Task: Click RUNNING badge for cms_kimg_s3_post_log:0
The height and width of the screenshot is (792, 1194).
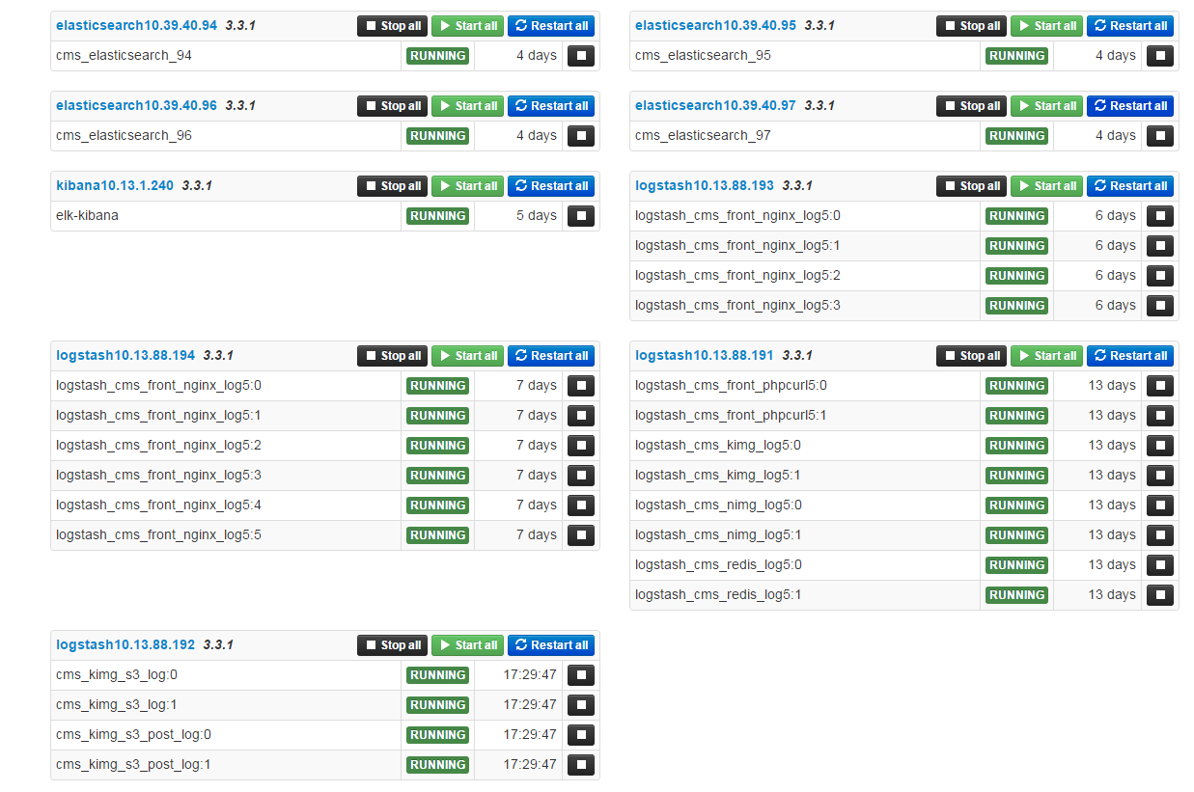Action: coord(437,735)
